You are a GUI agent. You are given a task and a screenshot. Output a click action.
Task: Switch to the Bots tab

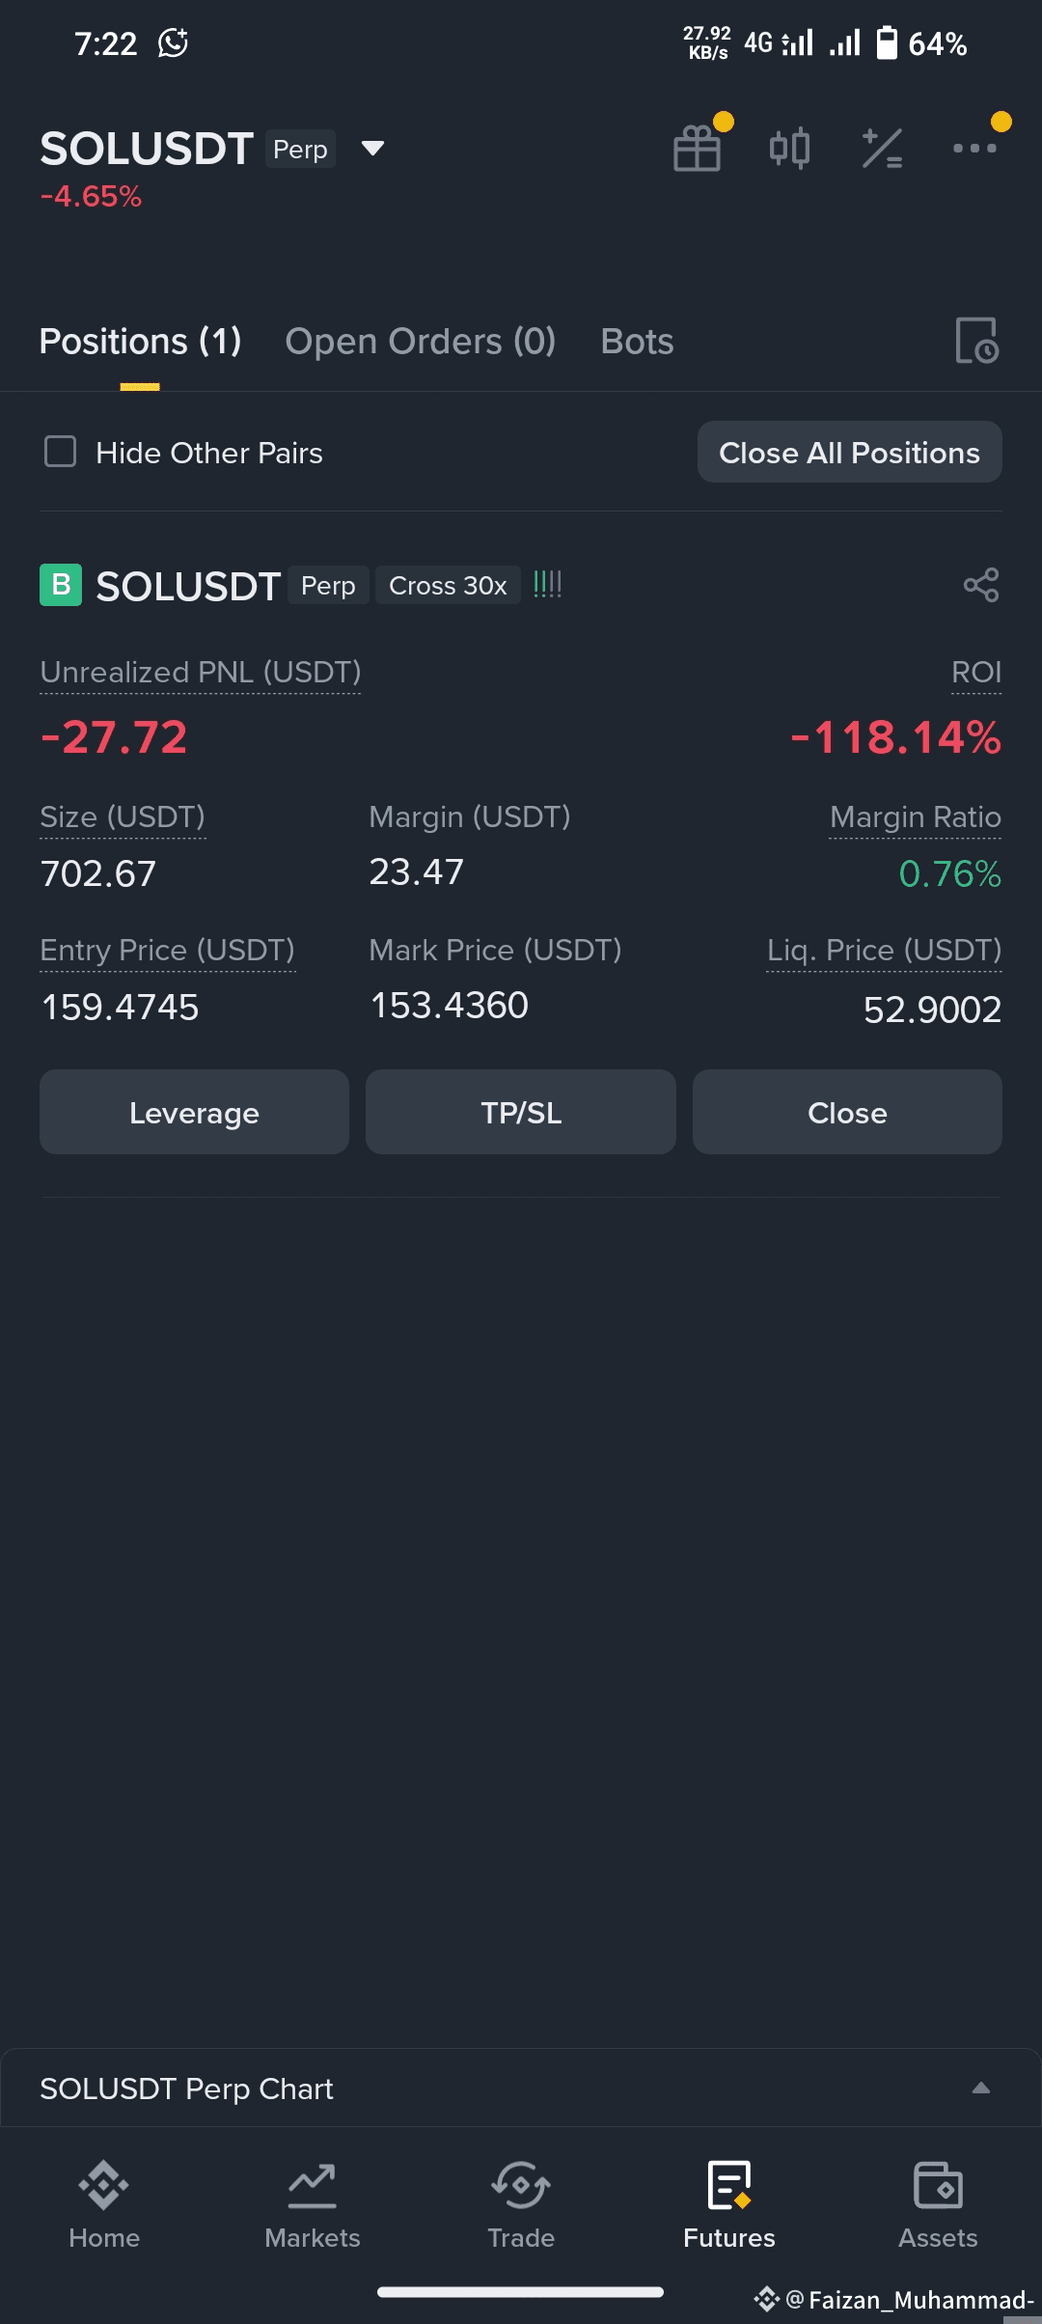click(637, 342)
